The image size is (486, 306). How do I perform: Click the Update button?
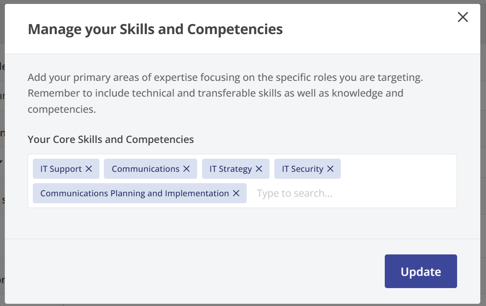[421, 271]
